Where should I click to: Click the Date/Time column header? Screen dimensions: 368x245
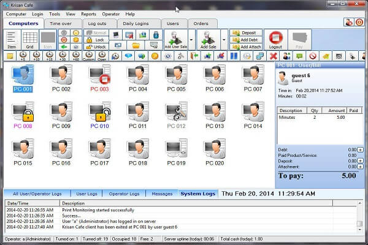pos(32,203)
